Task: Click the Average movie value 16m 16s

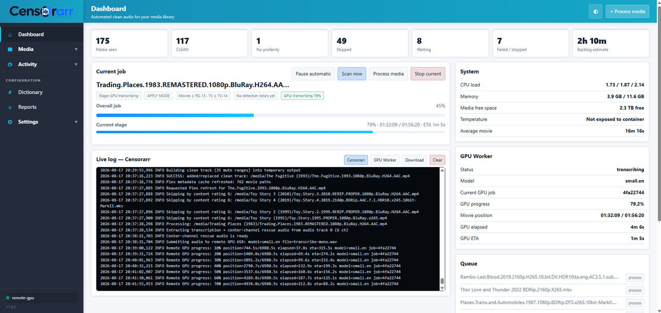Action: 635,131
